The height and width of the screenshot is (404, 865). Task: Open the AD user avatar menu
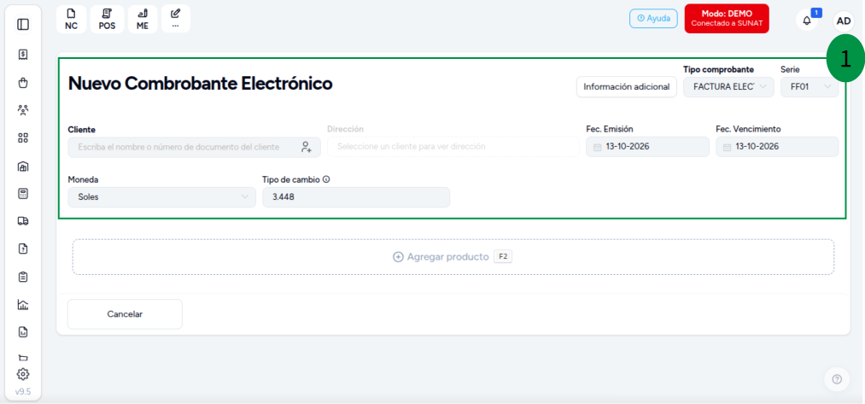(844, 21)
